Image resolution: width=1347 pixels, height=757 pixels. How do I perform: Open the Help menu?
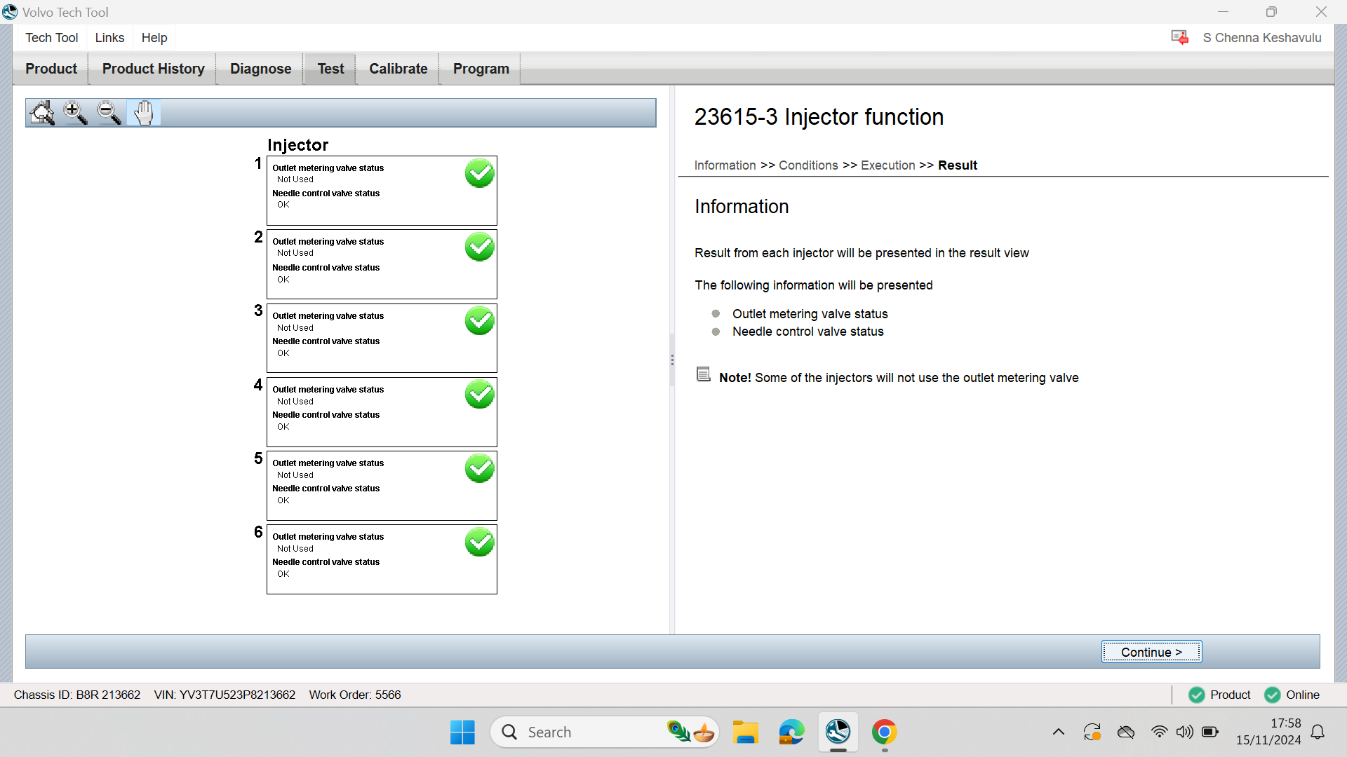154,38
